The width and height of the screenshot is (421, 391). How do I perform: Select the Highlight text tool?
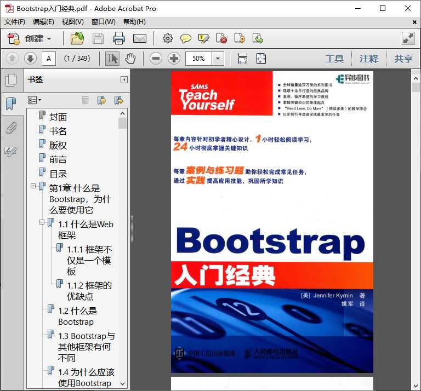pyautogui.click(x=203, y=39)
